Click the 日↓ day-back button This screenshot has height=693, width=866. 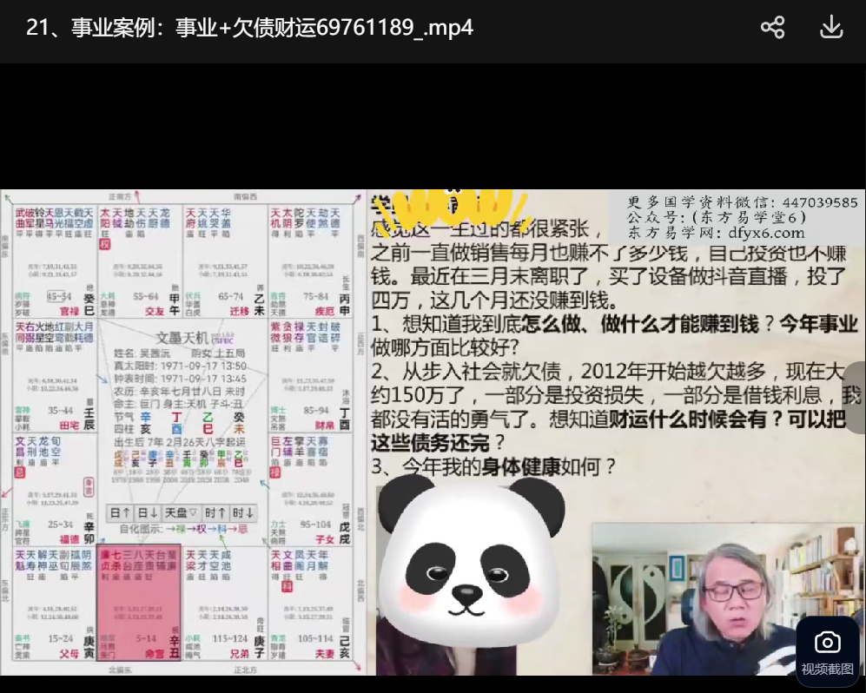[149, 512]
